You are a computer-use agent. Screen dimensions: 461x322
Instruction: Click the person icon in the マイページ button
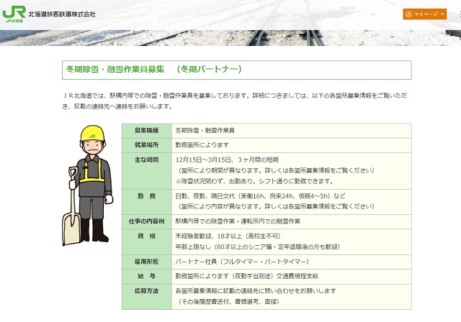click(408, 14)
